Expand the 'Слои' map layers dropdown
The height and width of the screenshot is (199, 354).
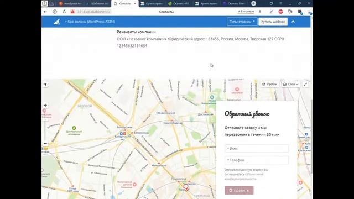[x=290, y=84]
